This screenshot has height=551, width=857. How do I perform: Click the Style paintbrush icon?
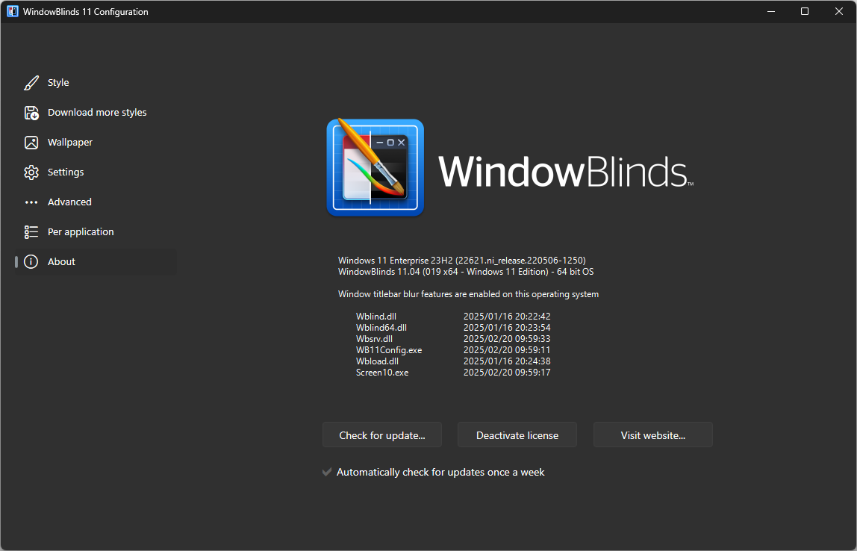(31, 83)
